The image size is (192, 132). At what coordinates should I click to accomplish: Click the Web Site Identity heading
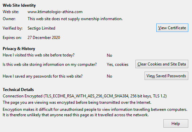point(19,5)
